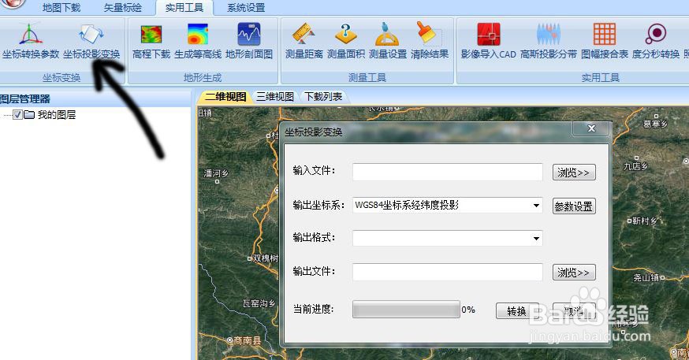Open the 系统设置 ribbon tab

[246, 7]
